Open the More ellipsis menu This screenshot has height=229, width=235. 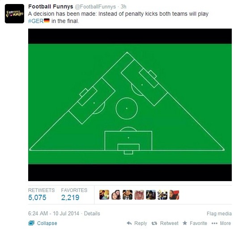[x=221, y=223]
